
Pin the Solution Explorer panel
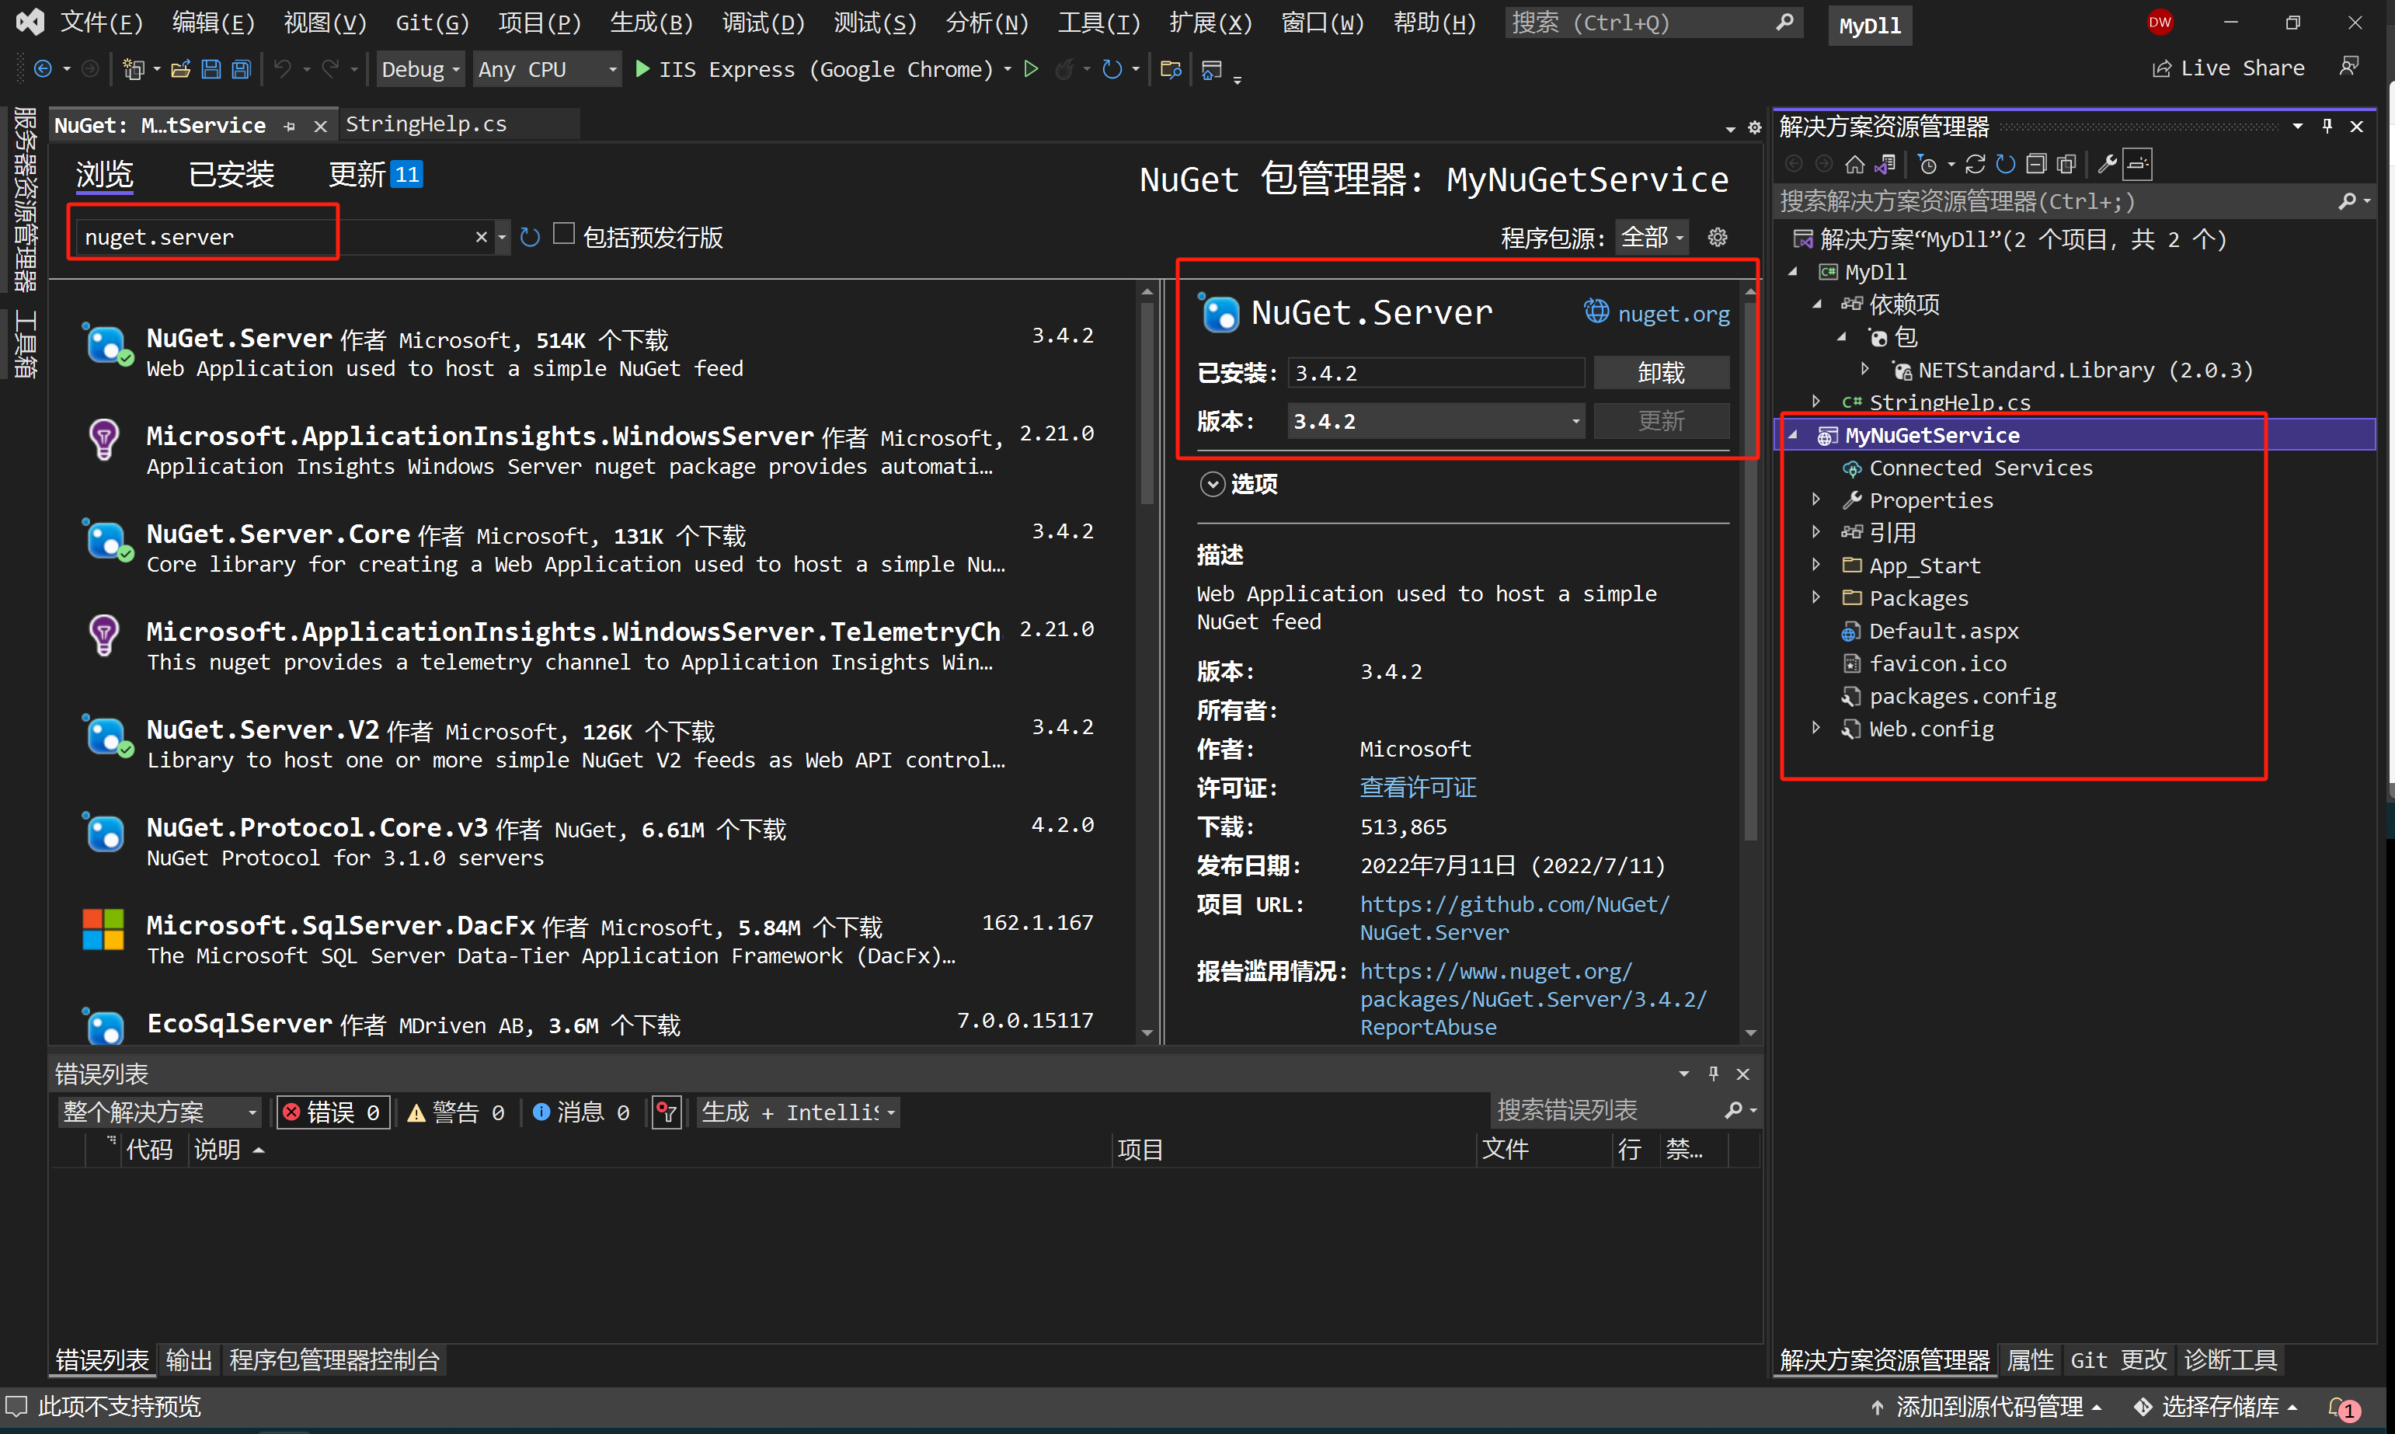2327,127
